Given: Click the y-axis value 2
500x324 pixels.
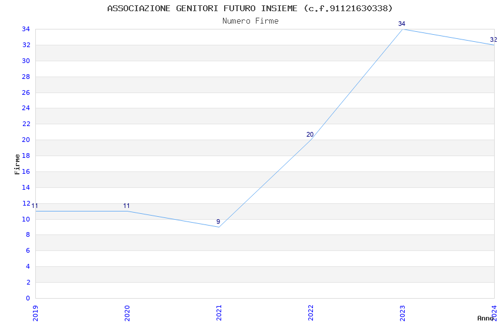Looking at the screenshot, I should (28, 282).
